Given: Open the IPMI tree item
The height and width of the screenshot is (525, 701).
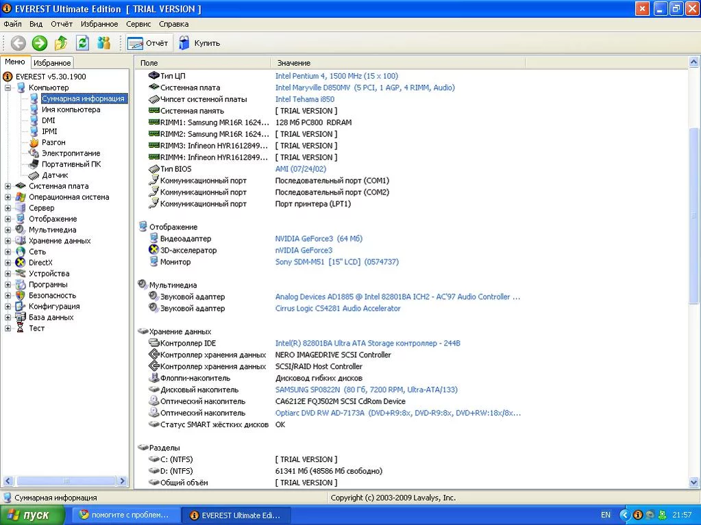Looking at the screenshot, I should pos(49,131).
